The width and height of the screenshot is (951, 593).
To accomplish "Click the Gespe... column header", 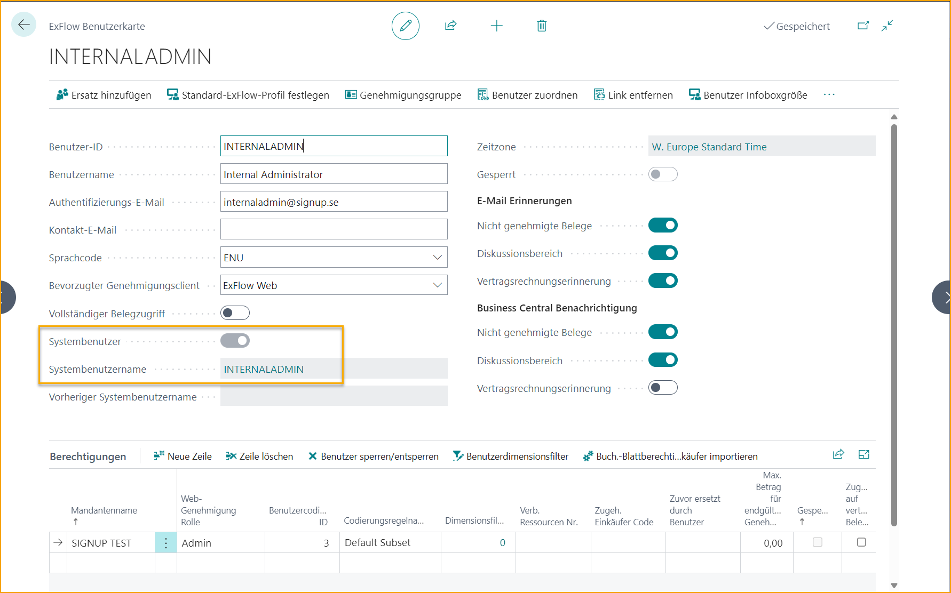I will tap(812, 510).
